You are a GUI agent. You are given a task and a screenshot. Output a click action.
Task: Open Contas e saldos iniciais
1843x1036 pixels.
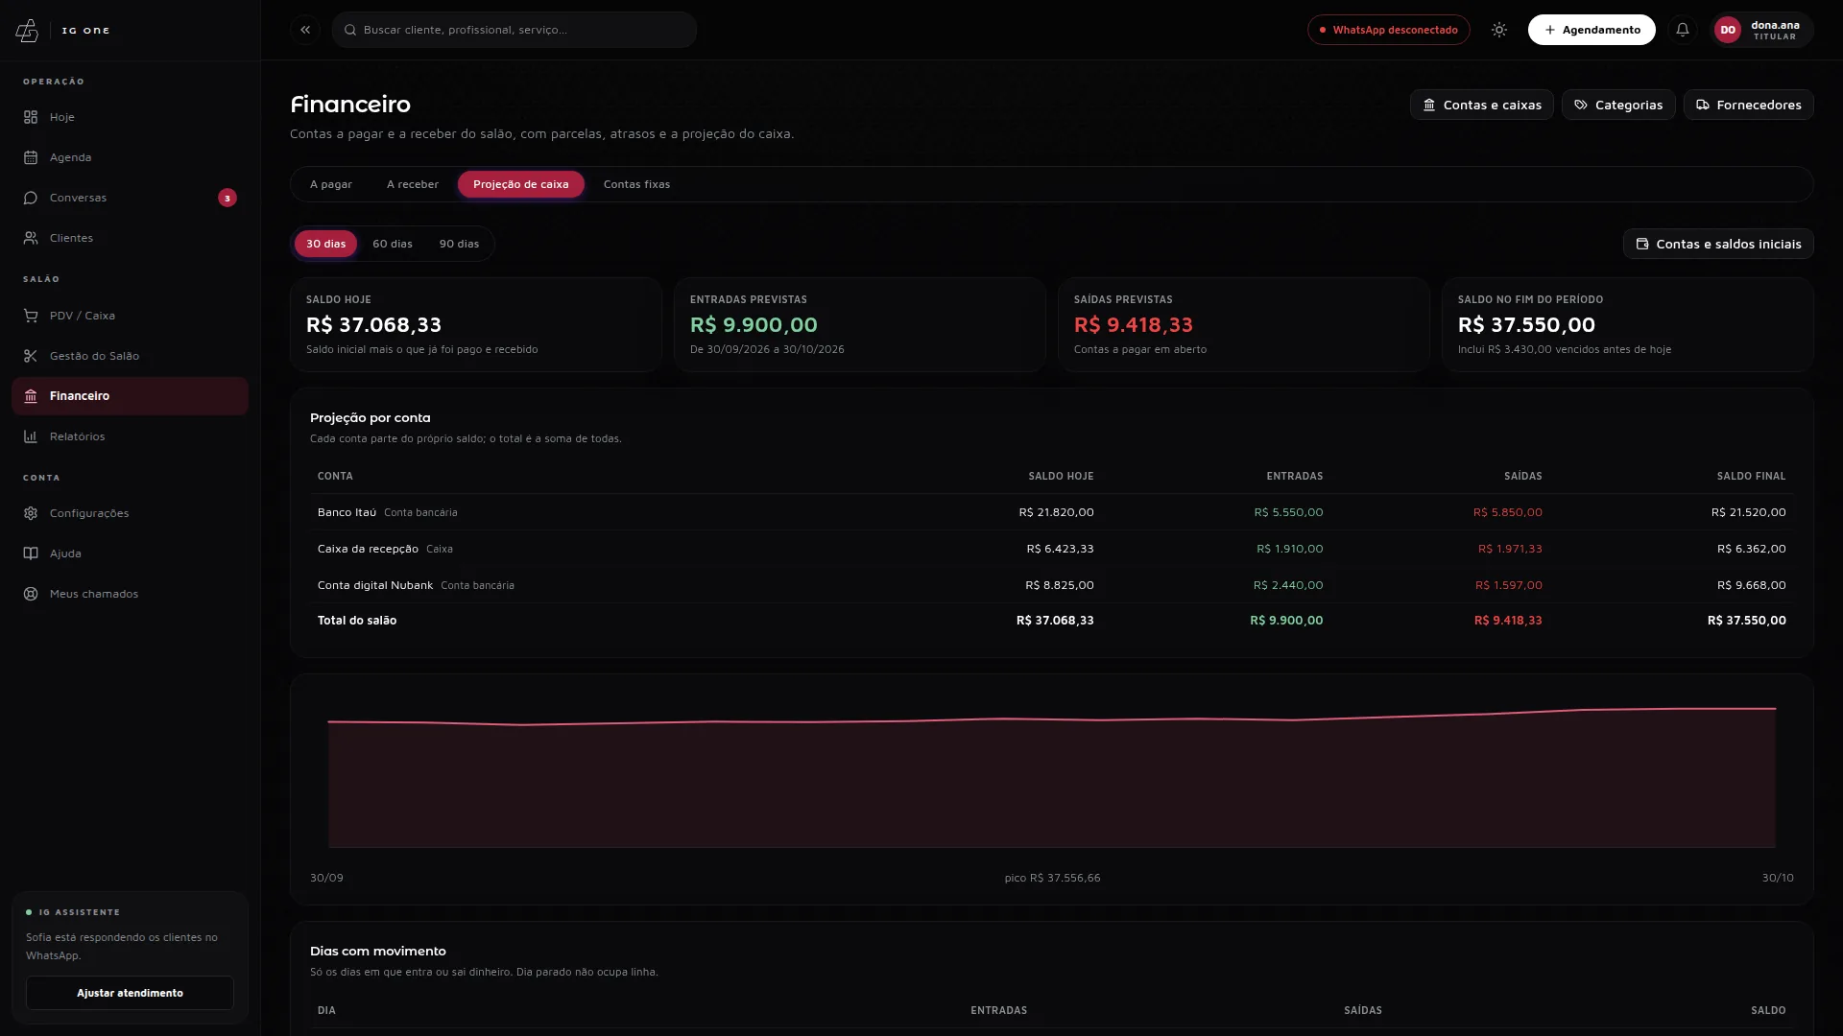[1718, 244]
